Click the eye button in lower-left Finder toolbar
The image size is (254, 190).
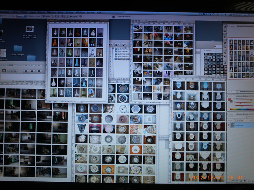click(26, 71)
